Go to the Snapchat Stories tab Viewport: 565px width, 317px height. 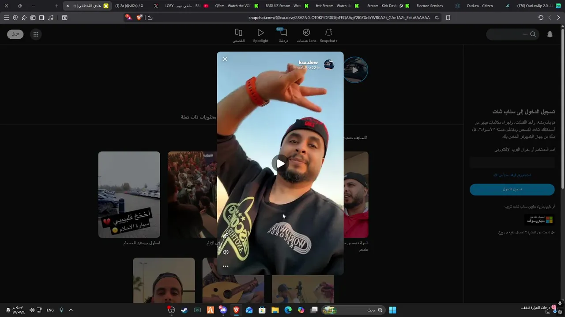tap(239, 35)
